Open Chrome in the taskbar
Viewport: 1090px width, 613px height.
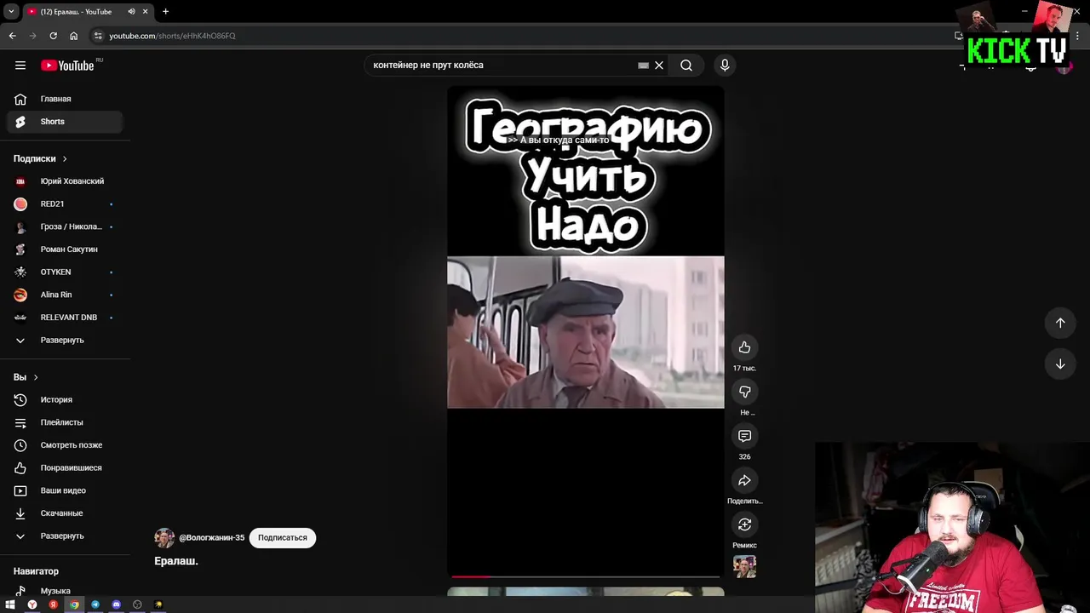pos(74,604)
